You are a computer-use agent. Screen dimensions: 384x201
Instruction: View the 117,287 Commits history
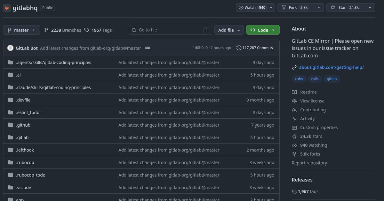255,48
